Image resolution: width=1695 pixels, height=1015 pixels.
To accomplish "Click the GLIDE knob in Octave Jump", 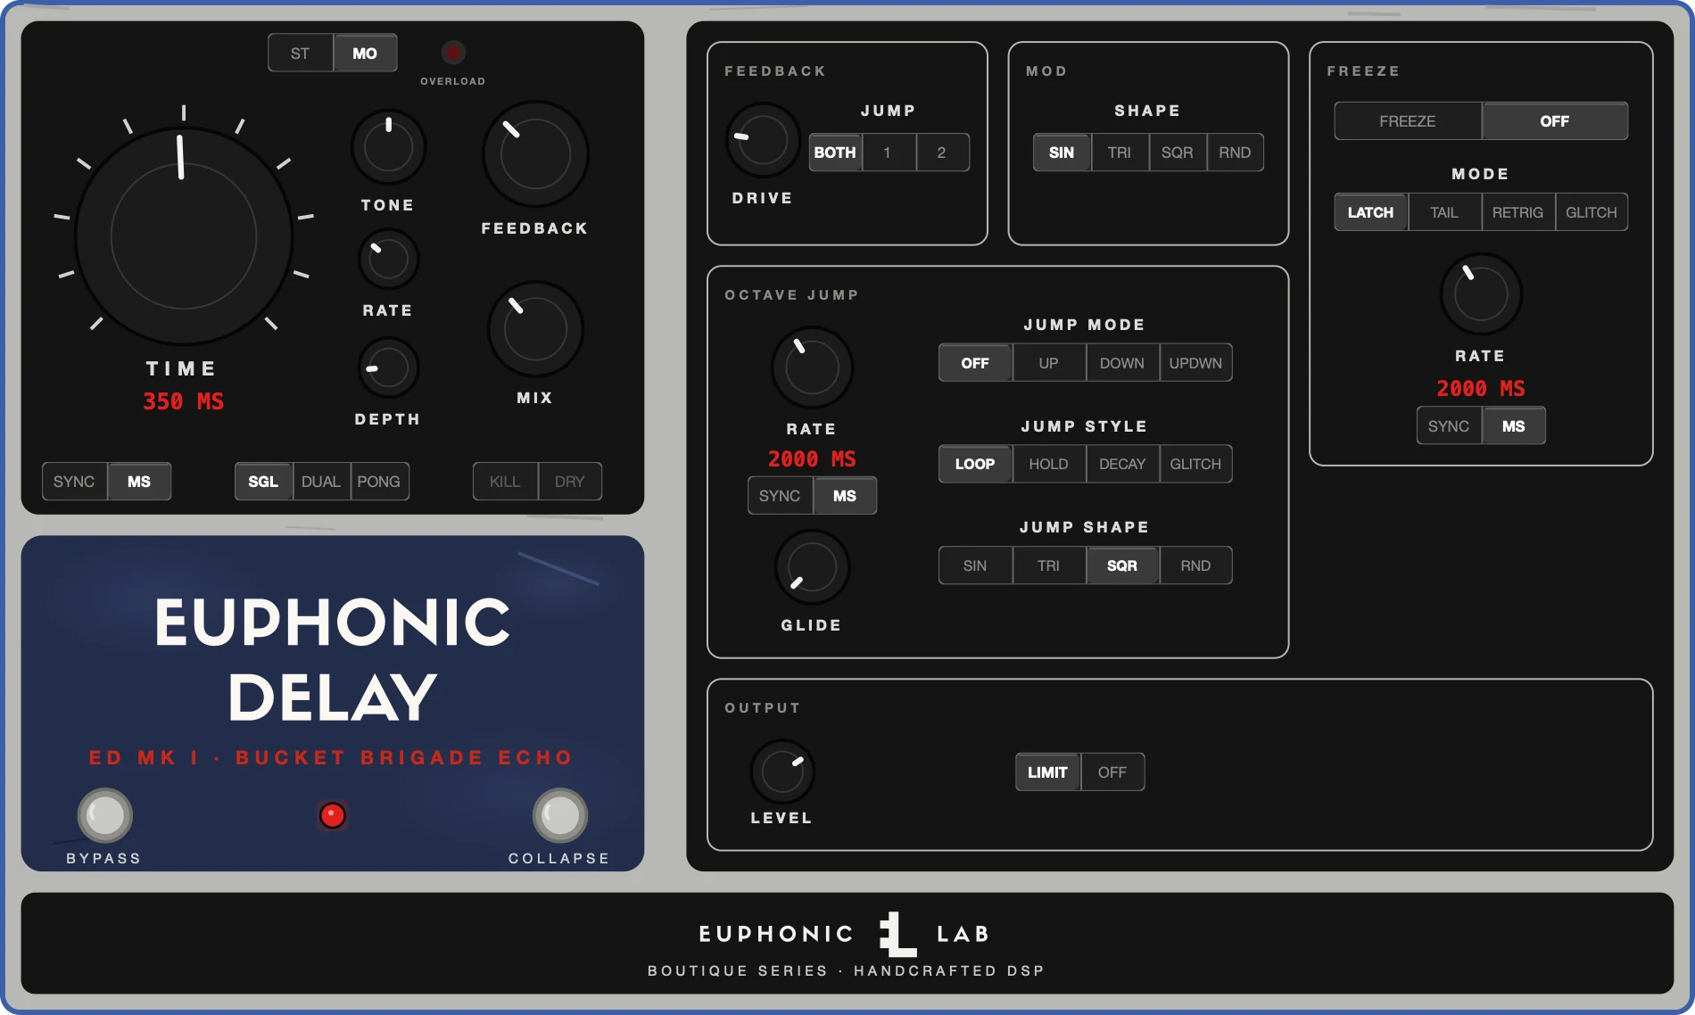I will coord(812,567).
